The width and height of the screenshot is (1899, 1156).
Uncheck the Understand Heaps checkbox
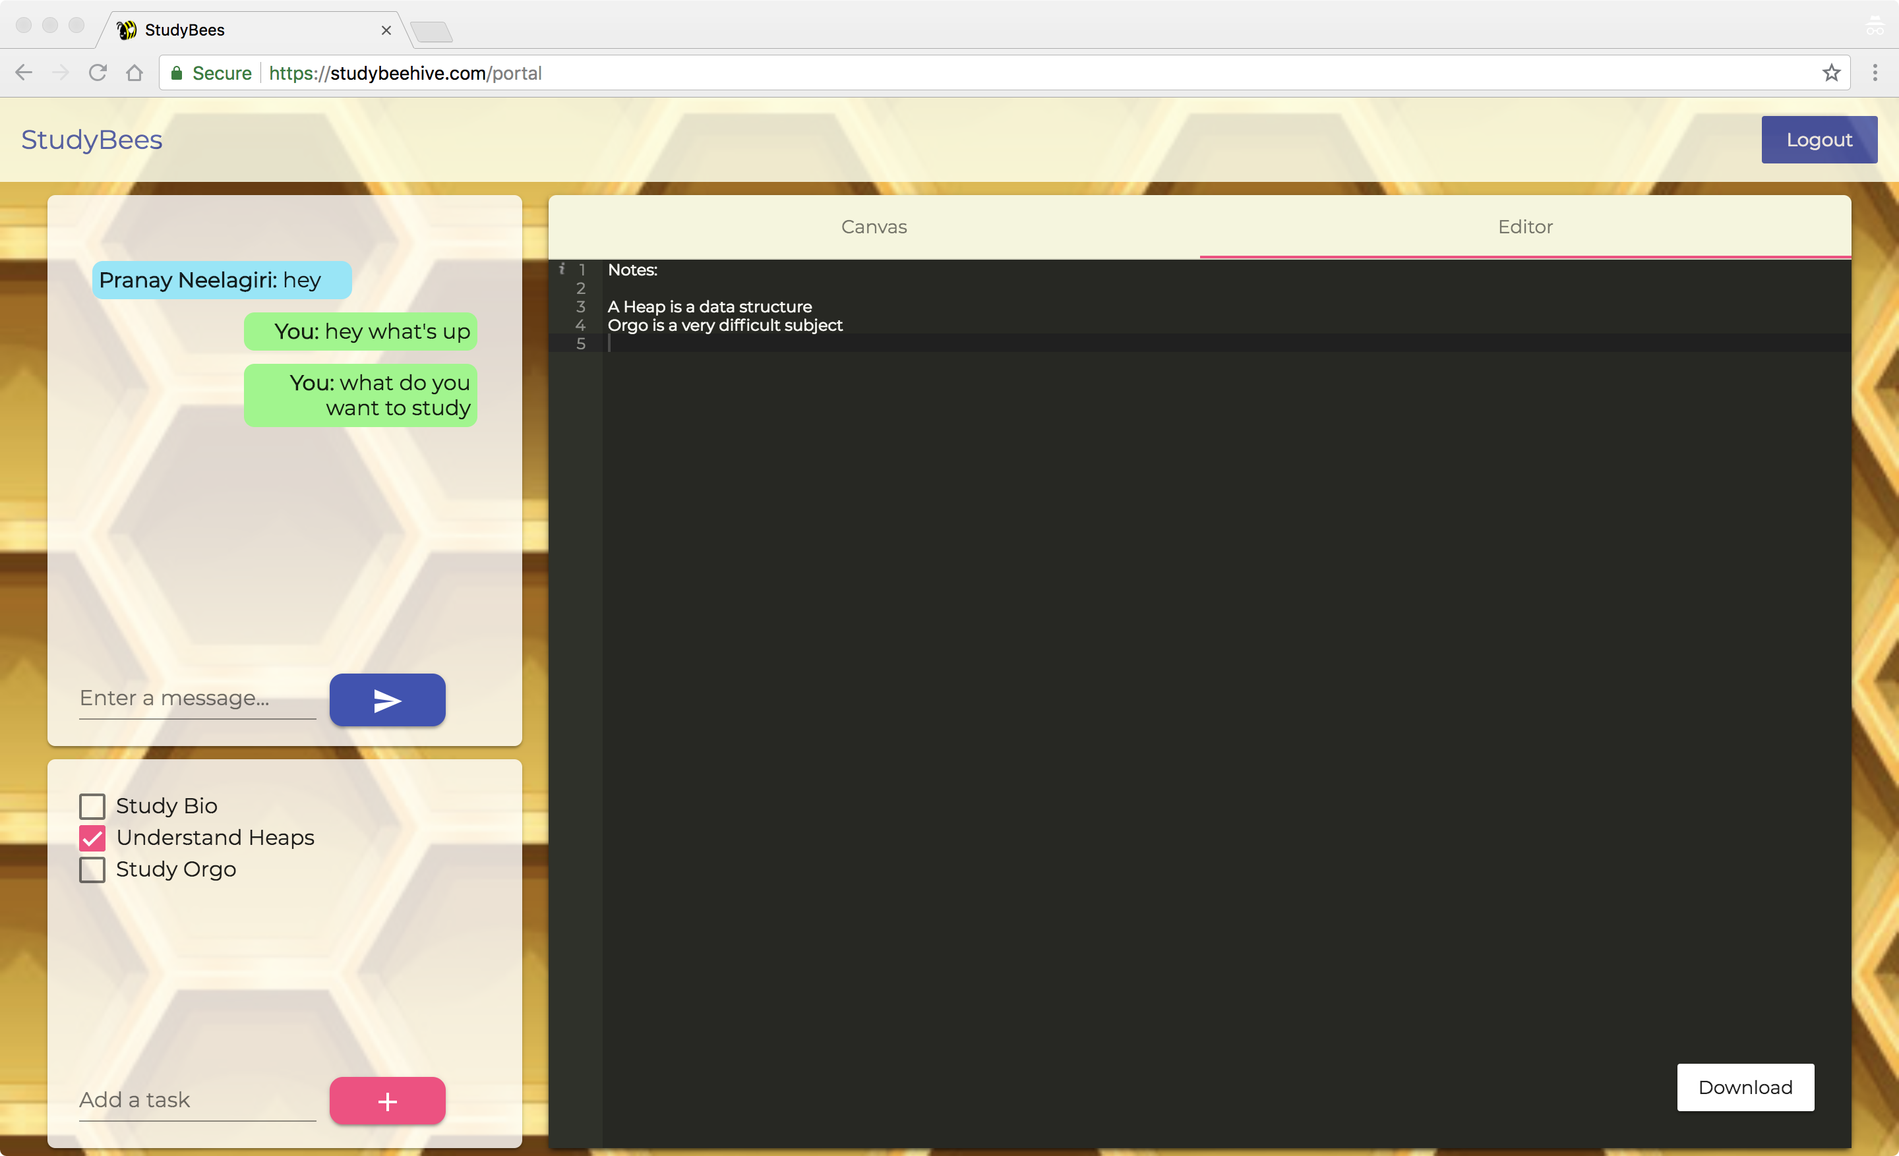click(x=92, y=837)
